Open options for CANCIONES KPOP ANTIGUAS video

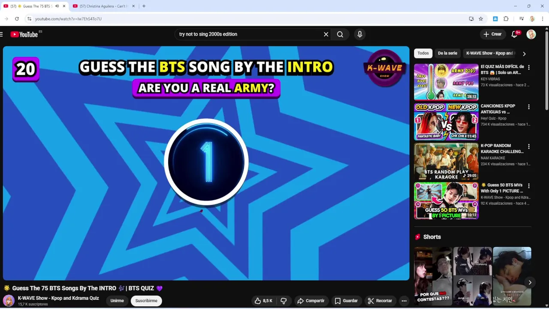529,107
